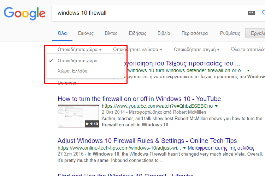Viewport: 265px width, 176px height.
Task: Switch to the Όλα tab
Action: pos(62,33)
